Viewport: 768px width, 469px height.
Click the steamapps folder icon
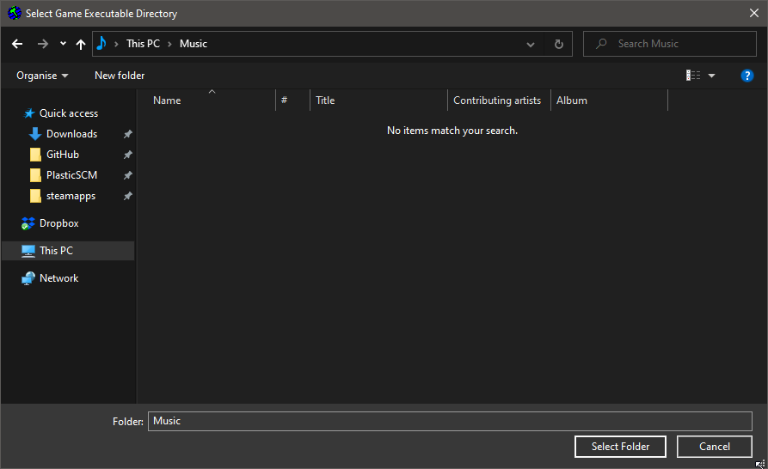coord(35,196)
